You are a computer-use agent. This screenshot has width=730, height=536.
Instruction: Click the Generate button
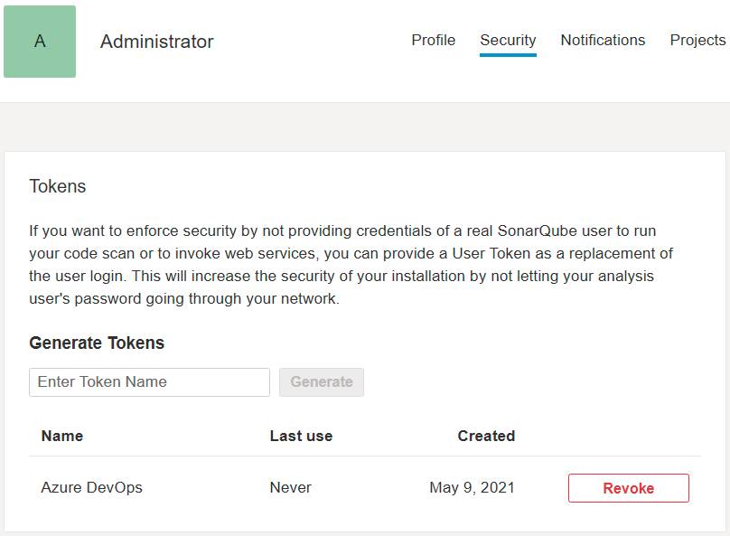(x=322, y=382)
